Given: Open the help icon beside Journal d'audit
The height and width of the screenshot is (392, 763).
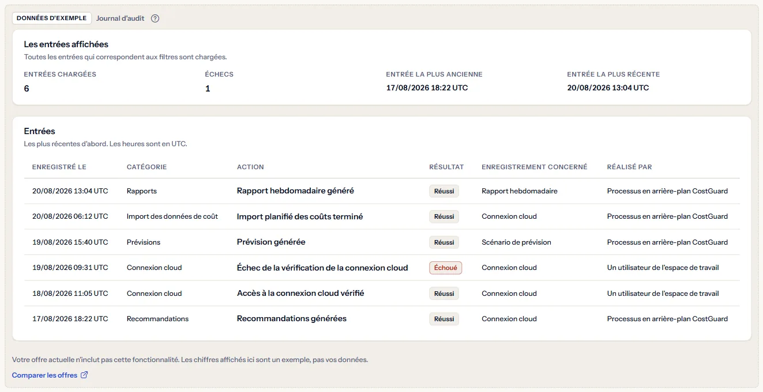Looking at the screenshot, I should [155, 18].
